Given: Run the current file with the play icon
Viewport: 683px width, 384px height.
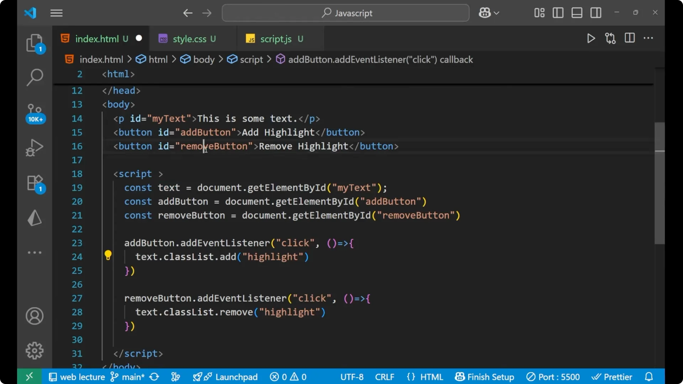Looking at the screenshot, I should point(591,38).
